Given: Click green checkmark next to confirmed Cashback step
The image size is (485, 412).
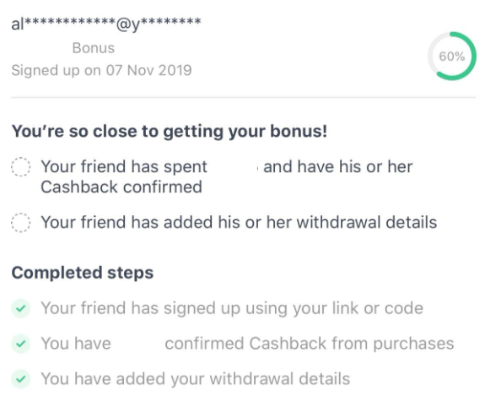Looking at the screenshot, I should 21,344.
